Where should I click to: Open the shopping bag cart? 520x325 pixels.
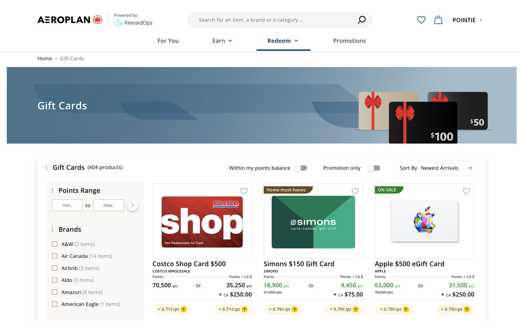tap(438, 20)
